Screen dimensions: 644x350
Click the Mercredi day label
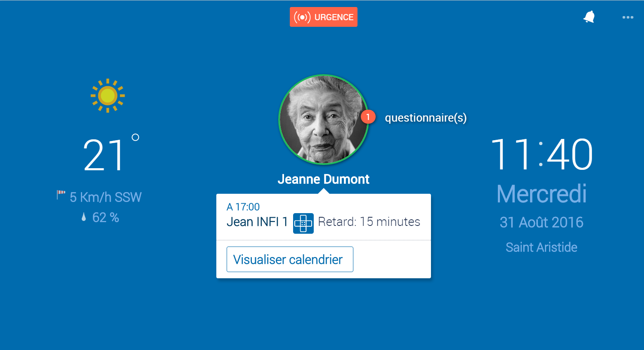tap(541, 194)
